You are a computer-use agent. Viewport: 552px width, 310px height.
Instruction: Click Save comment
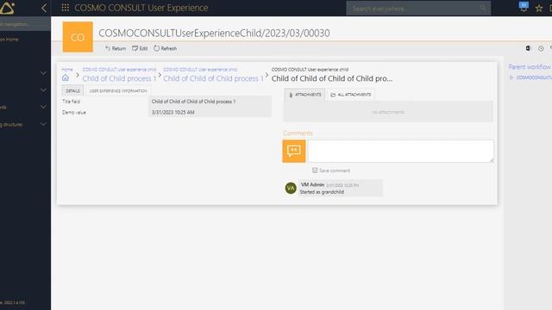click(331, 170)
